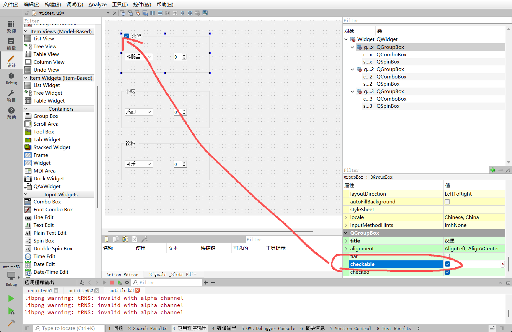The height and width of the screenshot is (332, 512).
Task: Expand the locale property row
Action: 346,217
